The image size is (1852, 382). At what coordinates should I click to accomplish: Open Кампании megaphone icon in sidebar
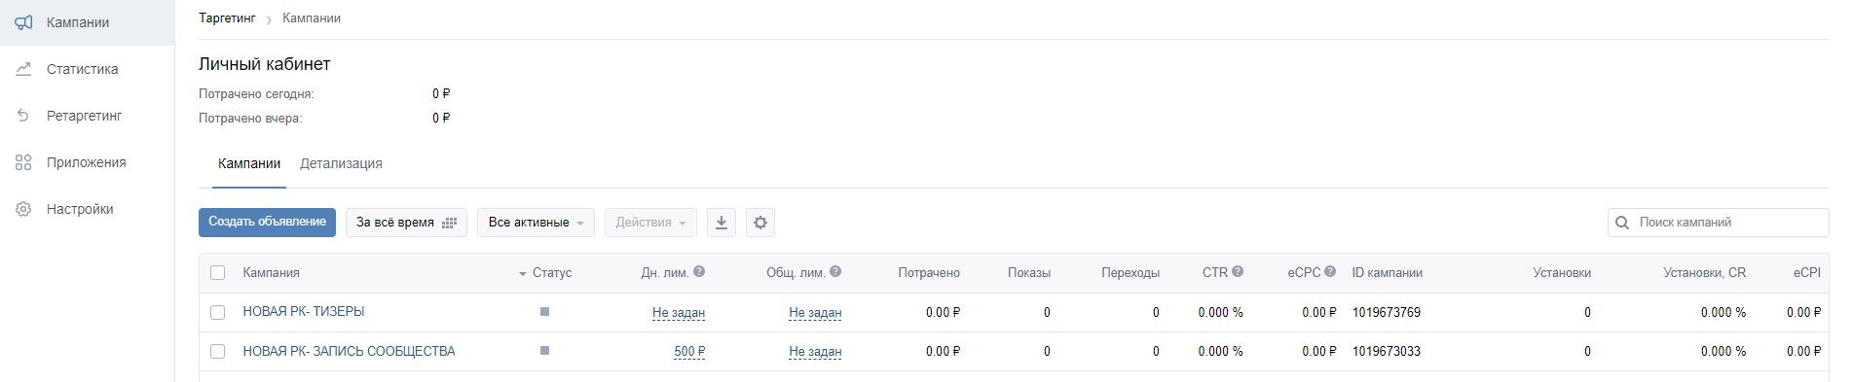point(24,22)
